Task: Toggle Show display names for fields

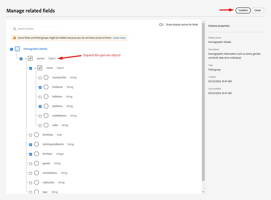Action: pos(162,25)
